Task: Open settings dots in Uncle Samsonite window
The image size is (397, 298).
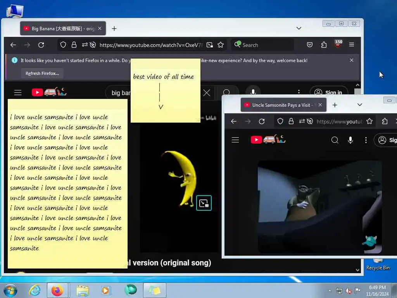Action: (366, 140)
